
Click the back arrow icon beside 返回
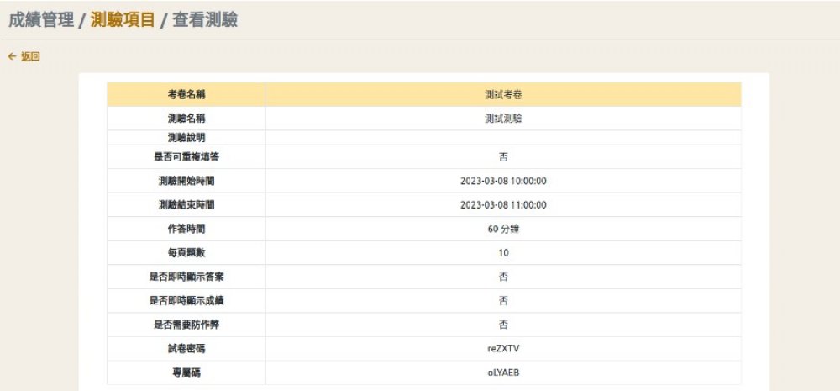click(x=12, y=56)
